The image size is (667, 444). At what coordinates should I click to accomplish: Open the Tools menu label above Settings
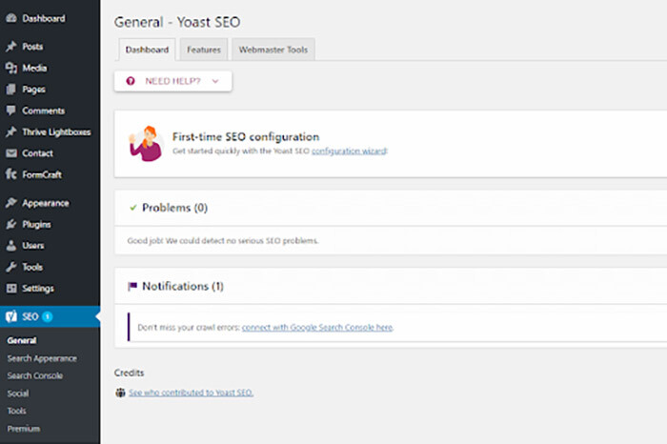[x=32, y=267]
